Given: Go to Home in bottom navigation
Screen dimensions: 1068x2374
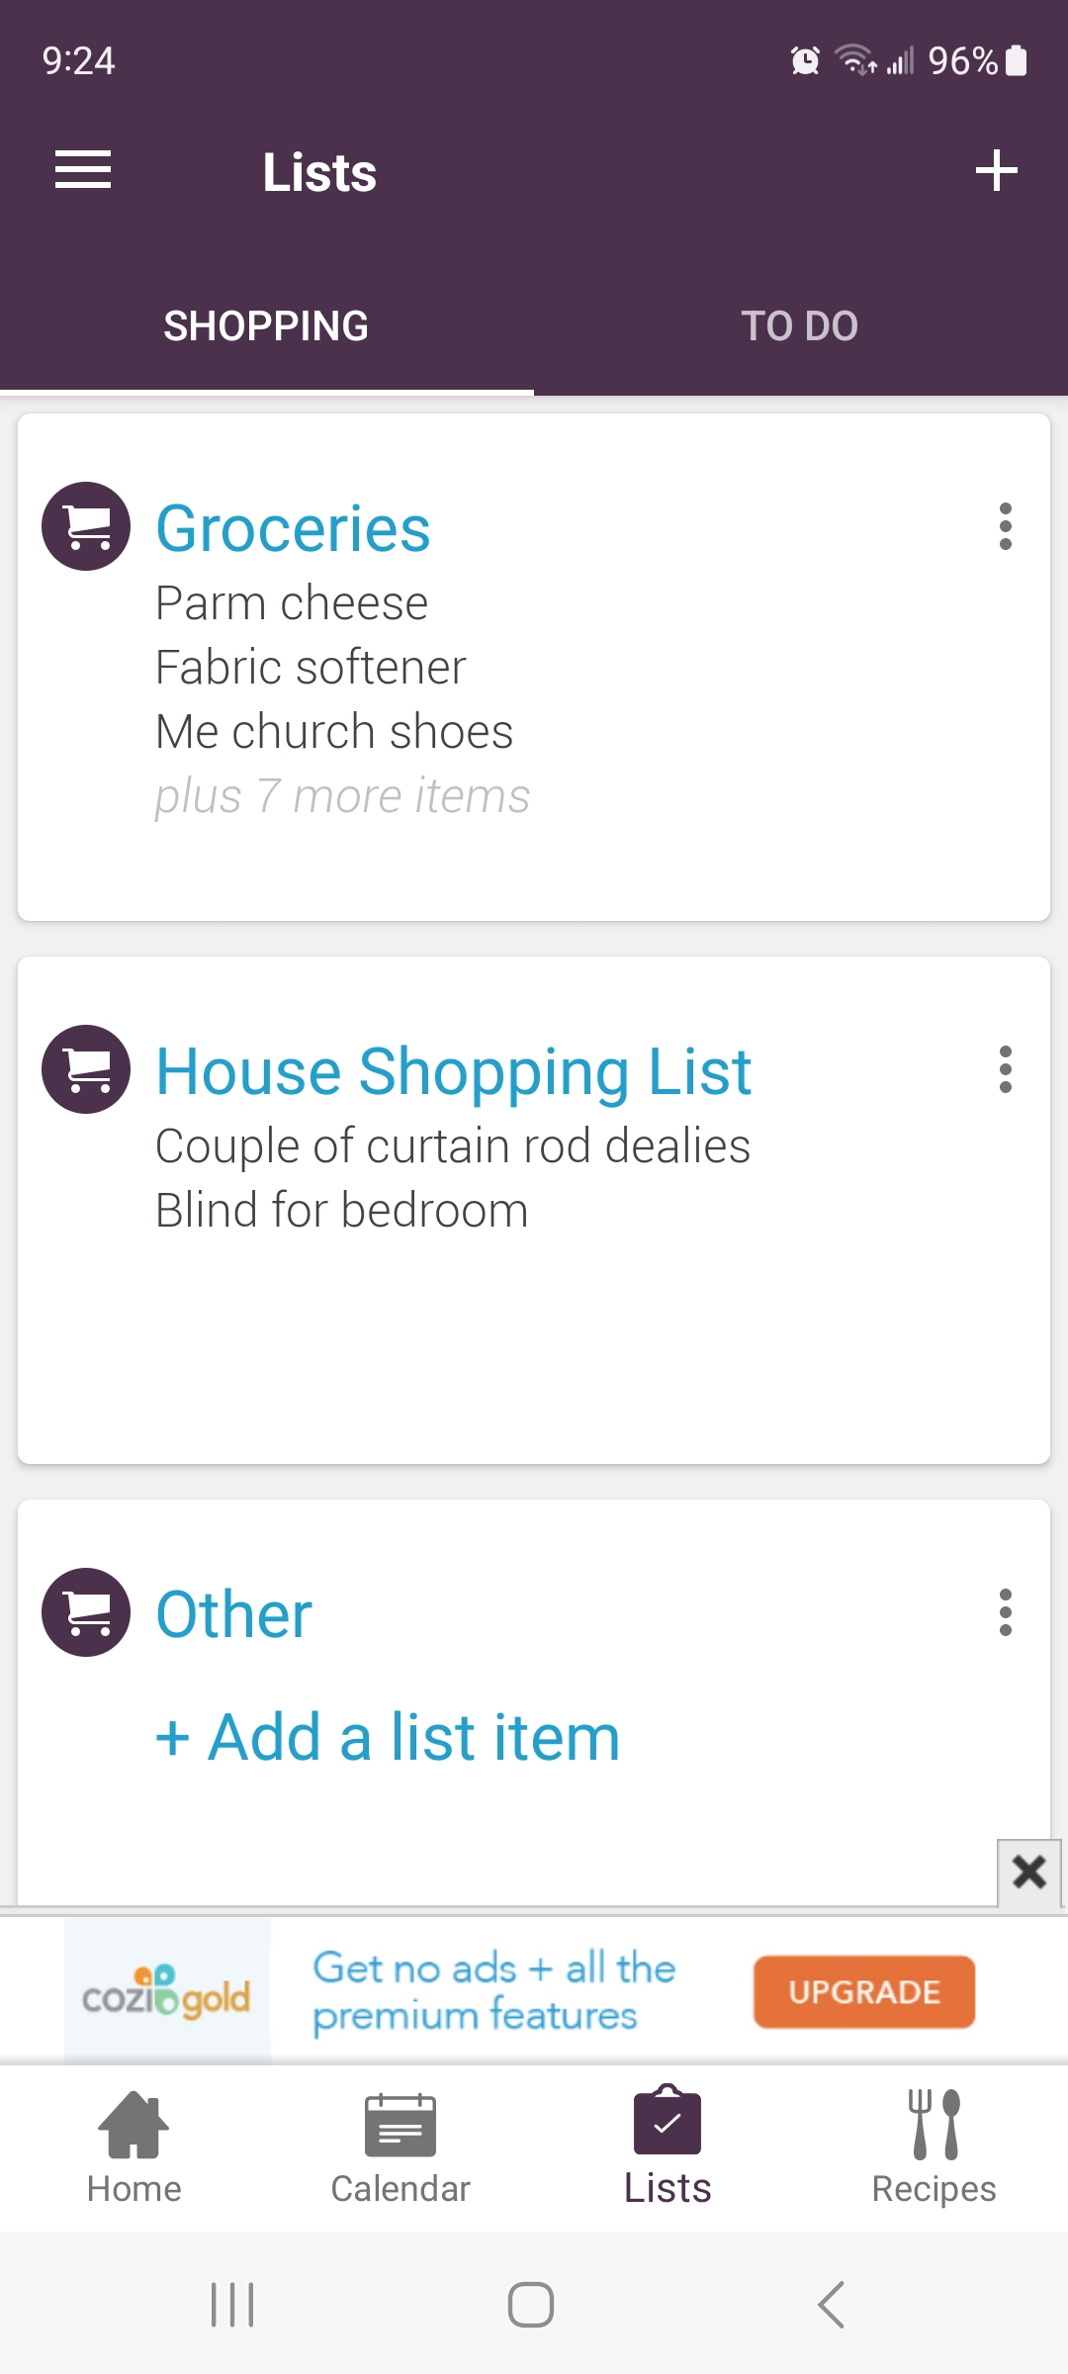Looking at the screenshot, I should pos(134,2148).
